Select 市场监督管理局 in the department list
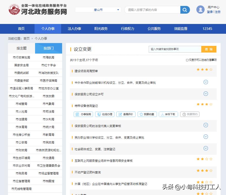Image resolution: width=226 pixels, height=195 pixels. [x=48, y=173]
